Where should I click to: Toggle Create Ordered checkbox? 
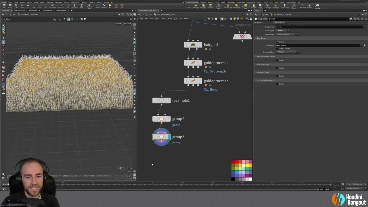[x=277, y=49]
